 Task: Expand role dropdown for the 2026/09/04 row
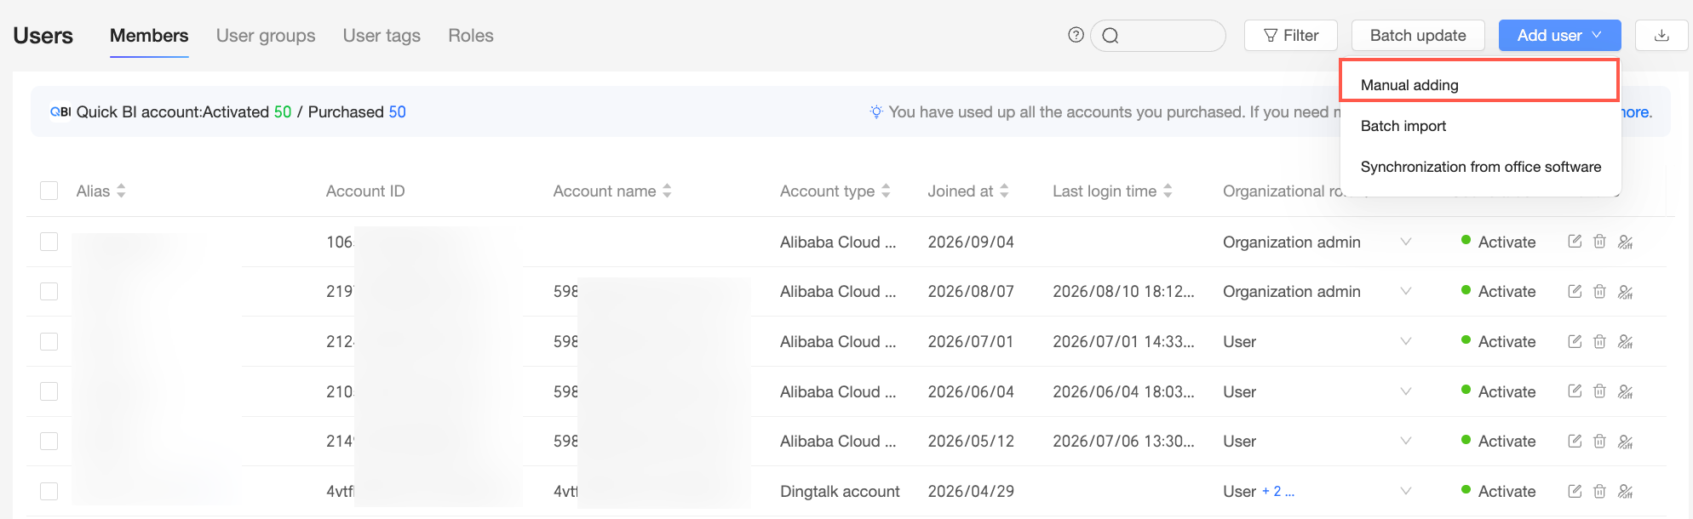(x=1406, y=242)
